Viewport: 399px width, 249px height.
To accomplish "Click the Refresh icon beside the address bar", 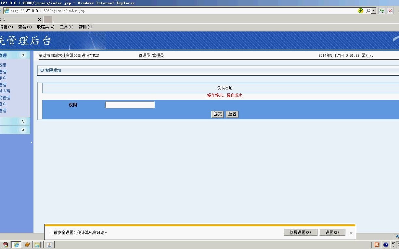I will pos(381,10).
